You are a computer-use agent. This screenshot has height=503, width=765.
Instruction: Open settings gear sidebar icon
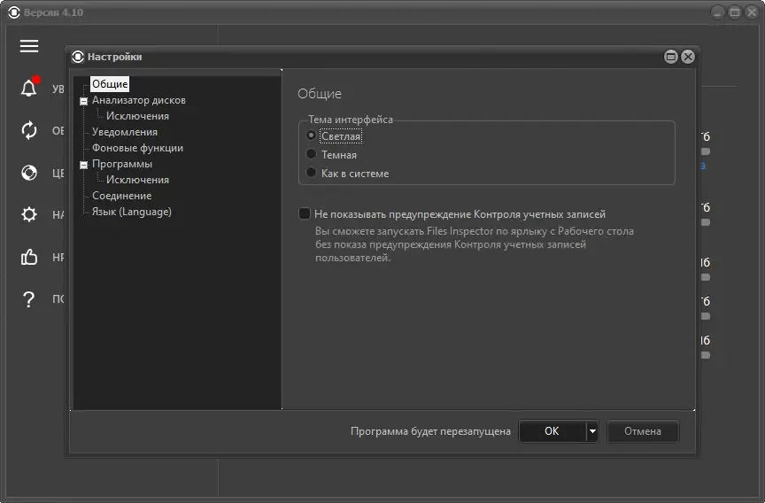[x=29, y=214]
